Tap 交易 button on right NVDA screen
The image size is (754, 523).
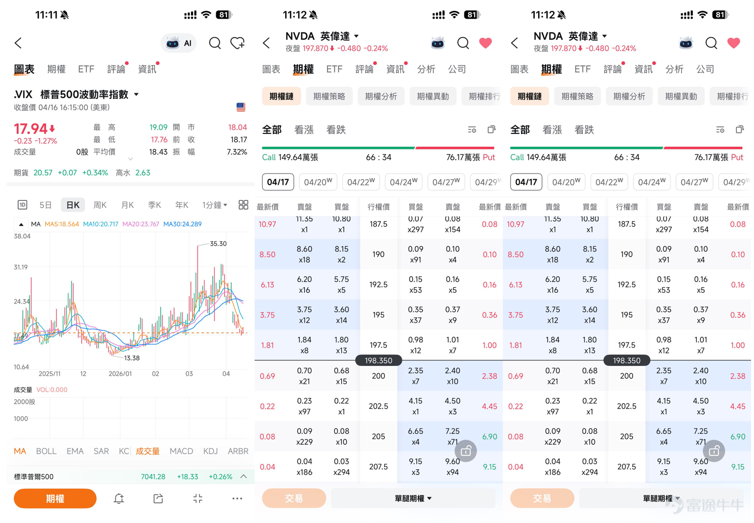(x=542, y=498)
